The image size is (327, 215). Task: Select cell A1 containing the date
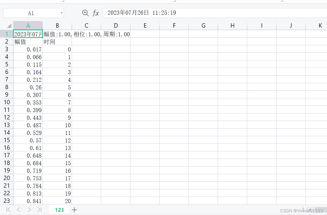pyautogui.click(x=28, y=34)
